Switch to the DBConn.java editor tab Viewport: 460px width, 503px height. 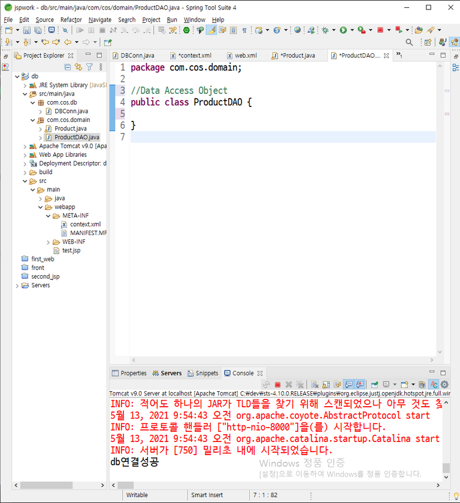[x=134, y=56]
